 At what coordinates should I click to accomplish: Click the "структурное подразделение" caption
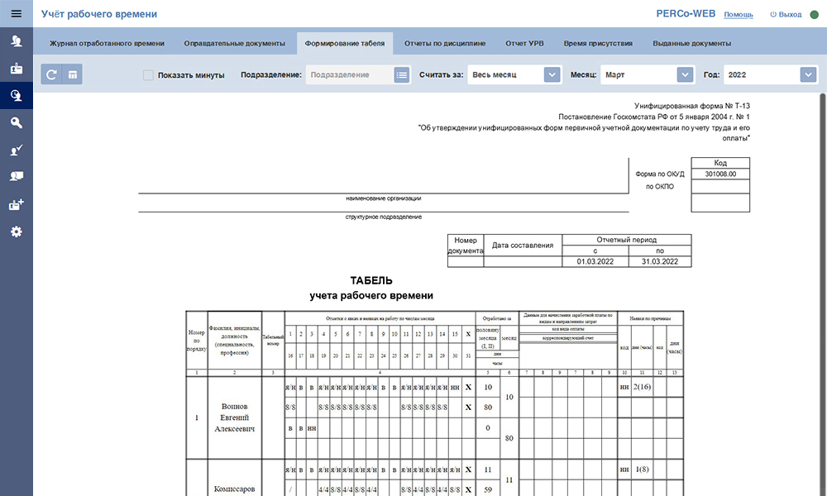click(x=384, y=217)
